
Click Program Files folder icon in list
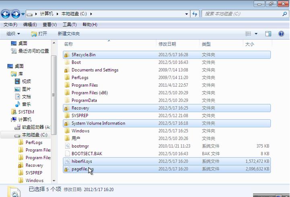coord(67,85)
